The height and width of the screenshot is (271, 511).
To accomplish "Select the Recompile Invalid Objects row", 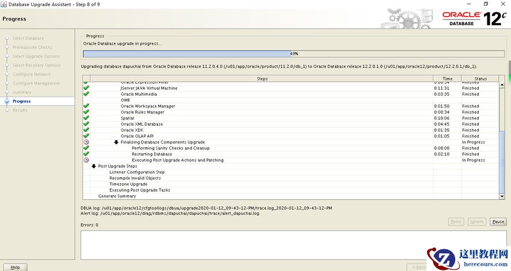I will point(291,178).
